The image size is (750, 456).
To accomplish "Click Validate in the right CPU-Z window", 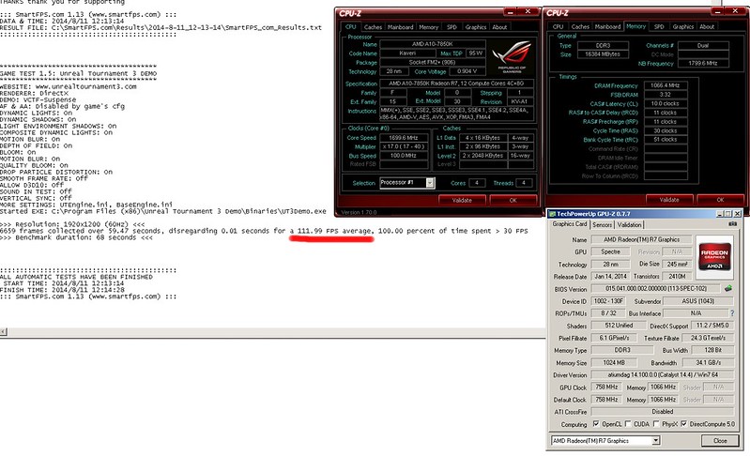I will point(669,200).
